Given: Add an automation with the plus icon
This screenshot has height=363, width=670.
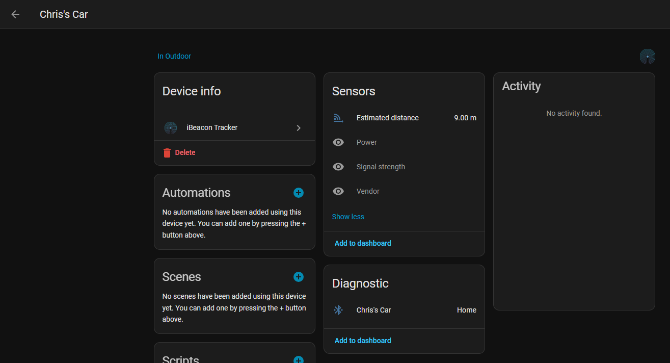Looking at the screenshot, I should (299, 193).
